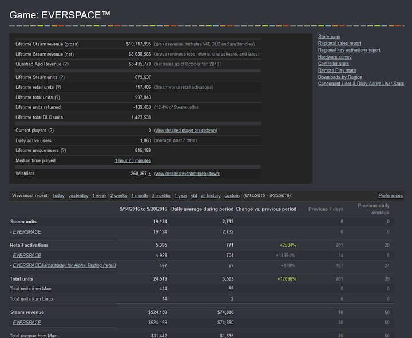
Task: Choose the 'custom' date range
Action: pos(232,196)
